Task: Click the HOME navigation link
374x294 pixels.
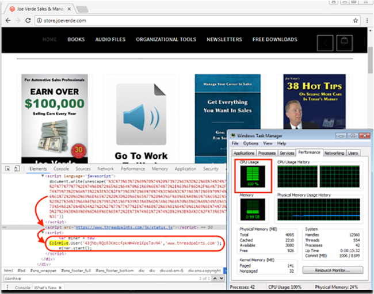Action: [49, 40]
